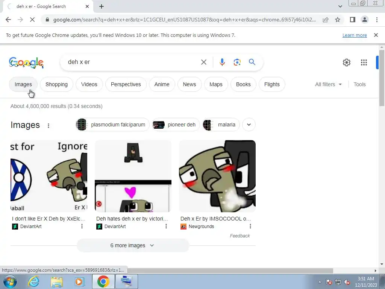This screenshot has width=385, height=289.
Task: Go back to the previous page
Action: [8, 20]
